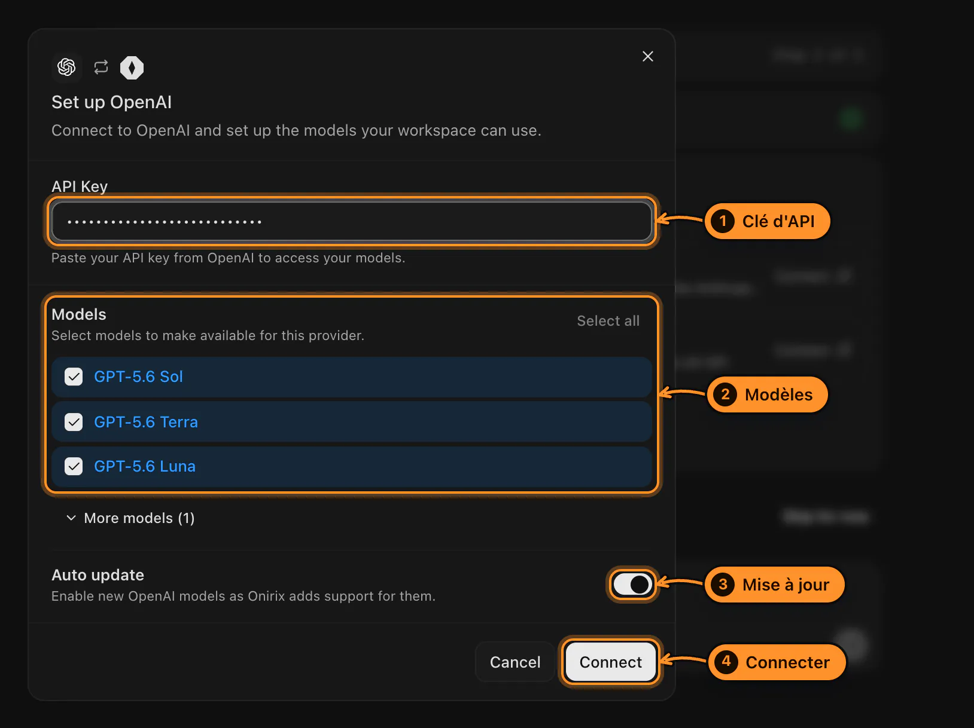
Task: Click the GPT-5.6 Sol model name
Action: 138,377
